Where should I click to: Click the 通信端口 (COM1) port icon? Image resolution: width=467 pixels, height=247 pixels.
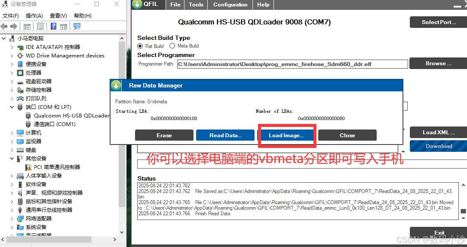tap(28, 124)
